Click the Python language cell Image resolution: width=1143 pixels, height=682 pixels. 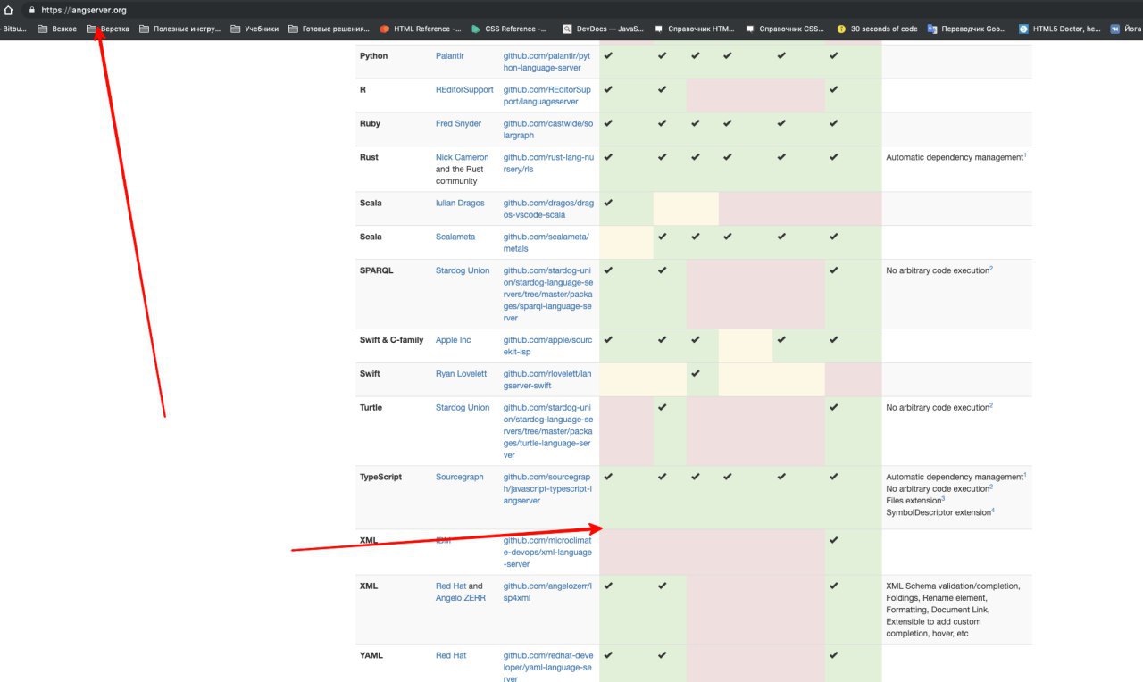coord(393,62)
